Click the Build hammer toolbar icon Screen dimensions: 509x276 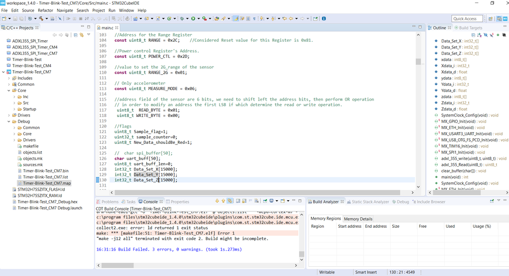tap(41, 18)
